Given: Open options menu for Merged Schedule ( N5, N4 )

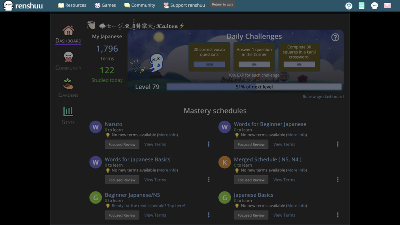Looking at the screenshot, I should click(338, 180).
